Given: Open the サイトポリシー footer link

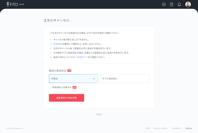Looking at the screenshot, I should tap(177, 129).
